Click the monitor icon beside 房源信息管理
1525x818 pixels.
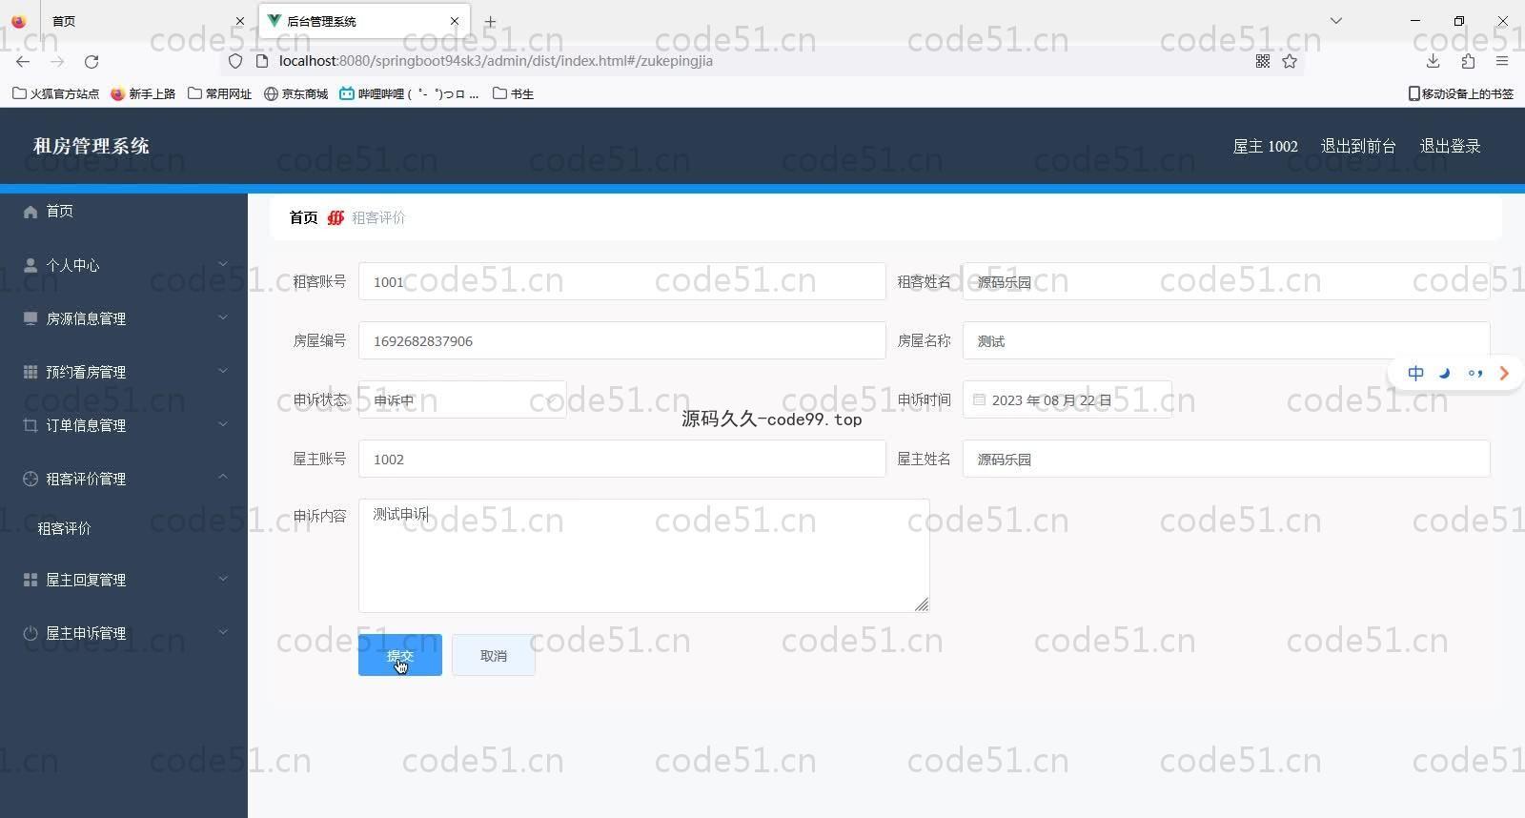point(30,318)
